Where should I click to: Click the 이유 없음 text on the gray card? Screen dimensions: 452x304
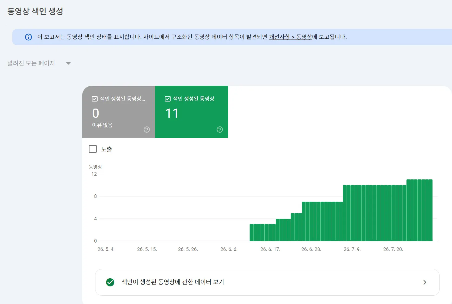102,125
